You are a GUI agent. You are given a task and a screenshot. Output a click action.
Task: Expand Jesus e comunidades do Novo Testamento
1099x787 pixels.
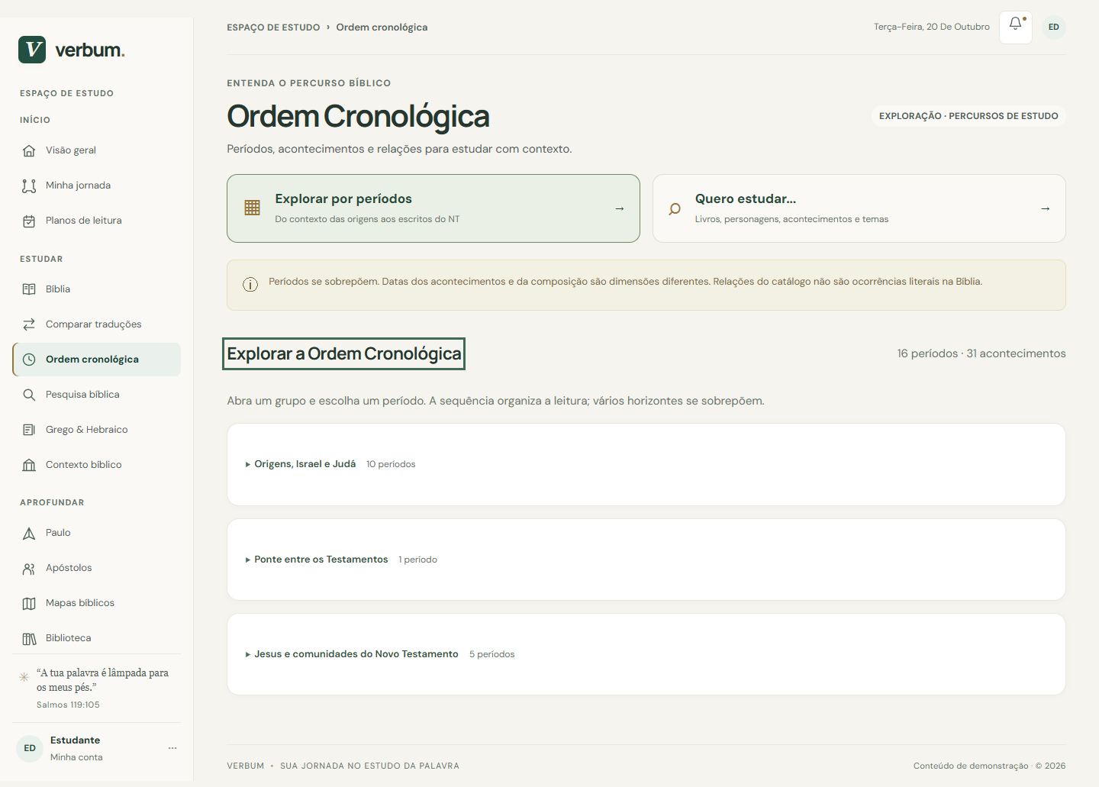(646, 654)
